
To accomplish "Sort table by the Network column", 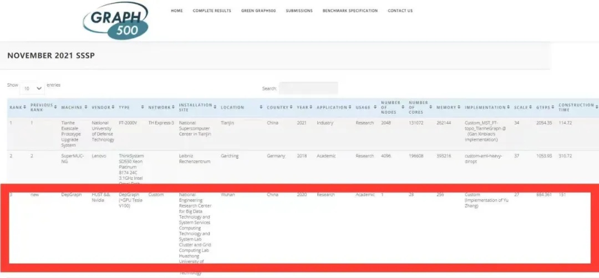I will click(x=159, y=107).
